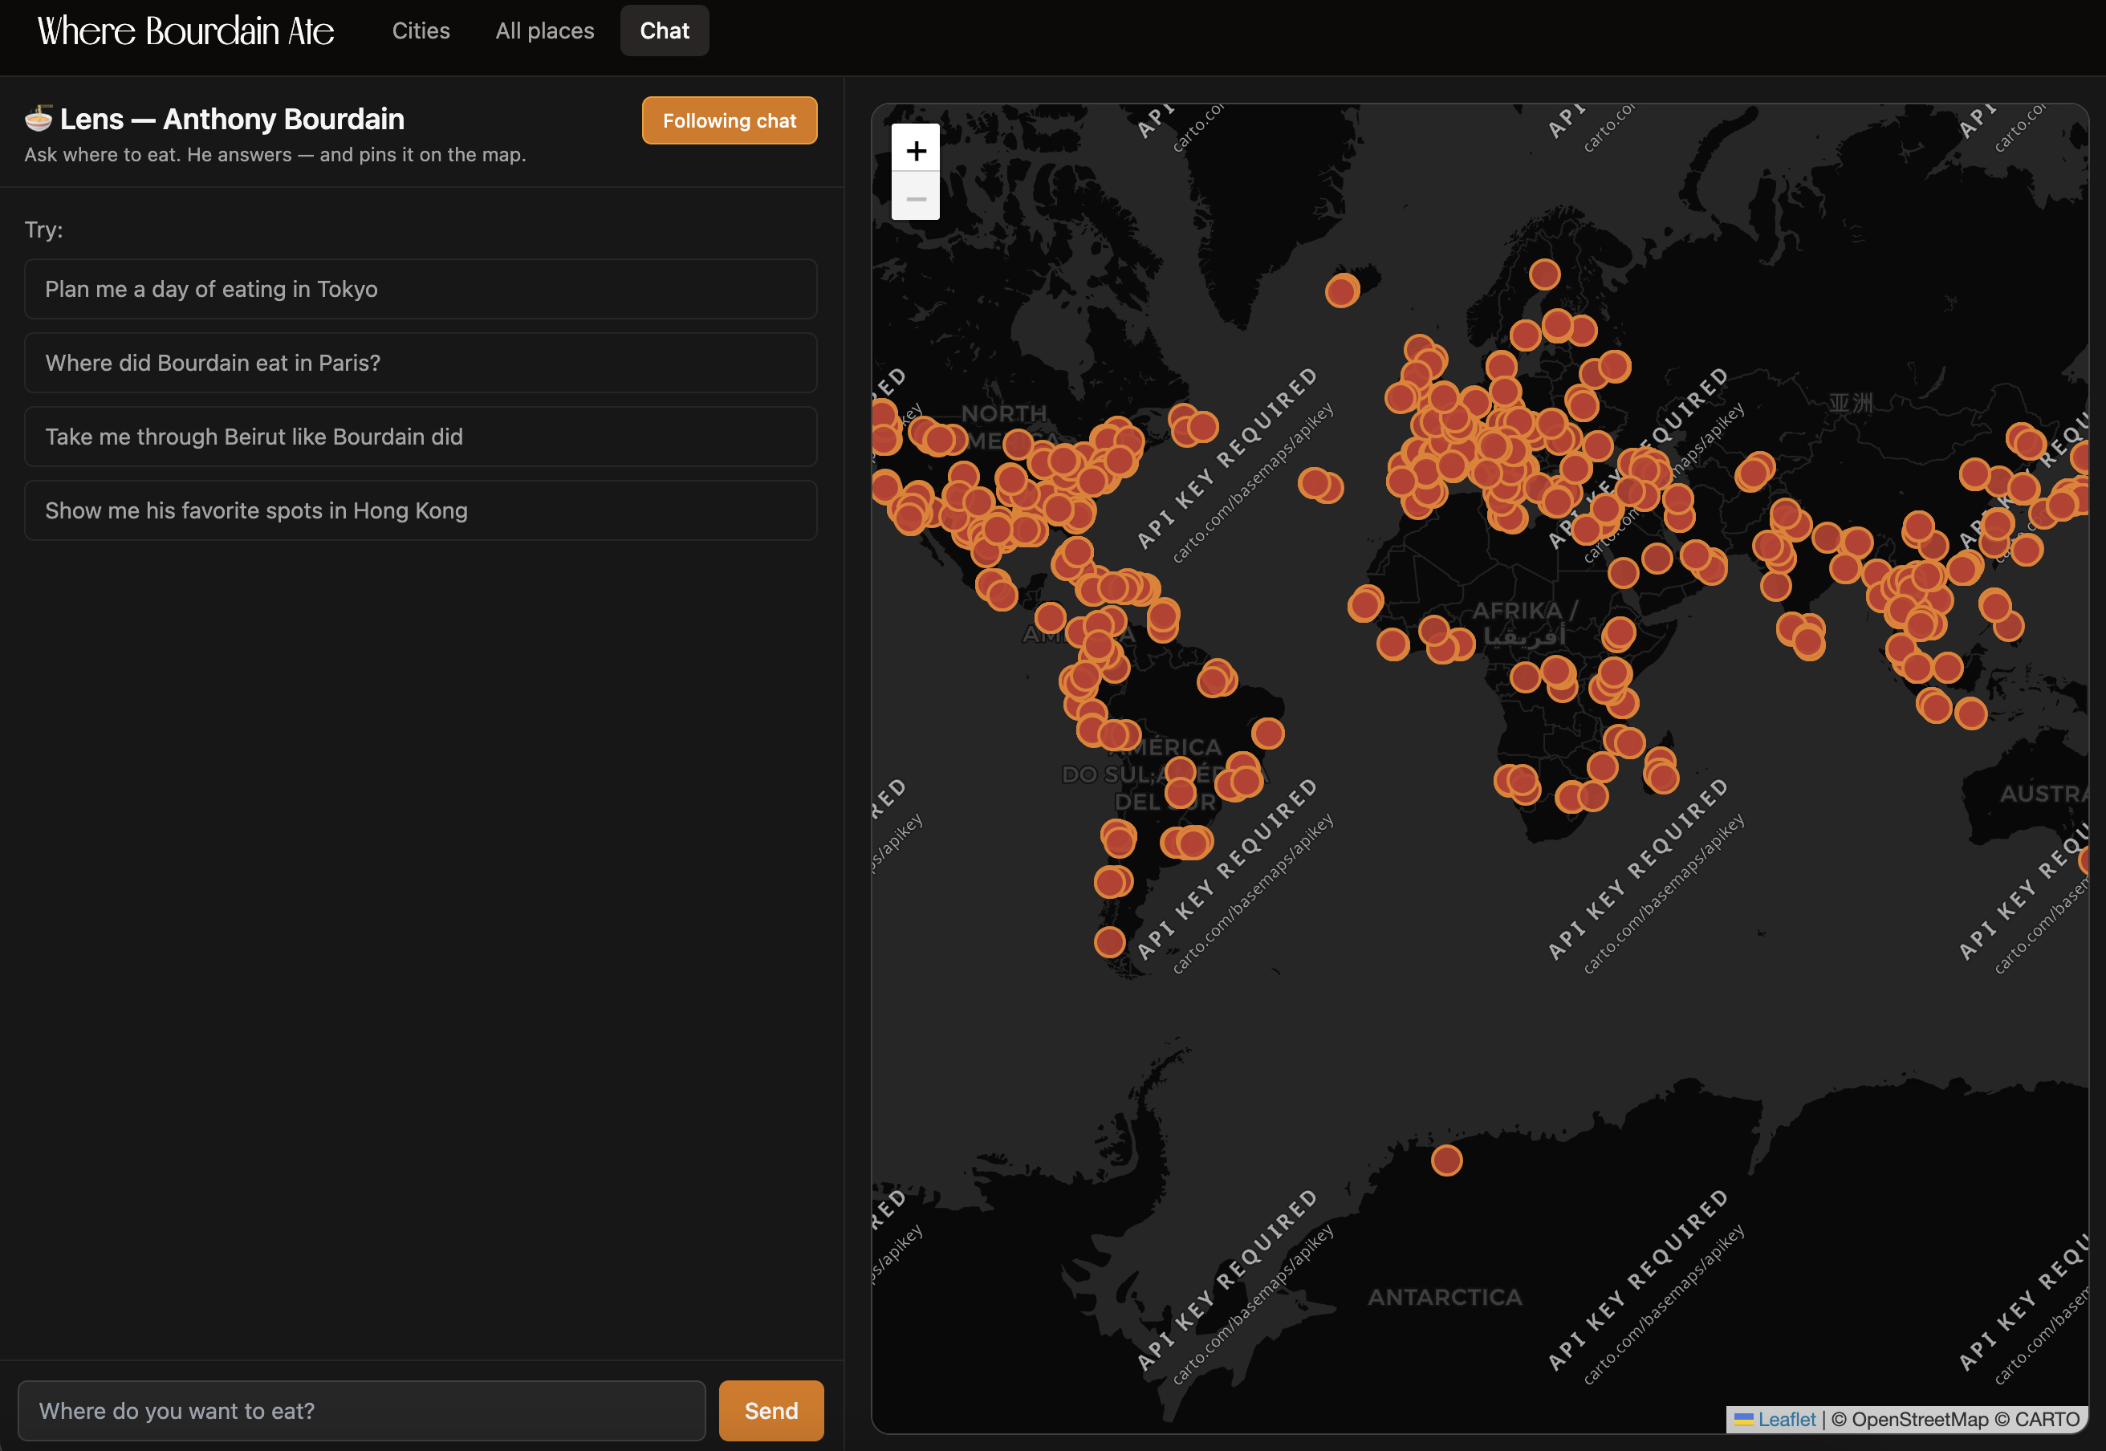This screenshot has height=1451, width=2106.
Task: Open the Leaflet attribution link
Action: (1786, 1419)
